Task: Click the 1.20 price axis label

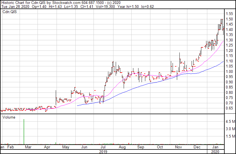Action: click(x=229, y=50)
